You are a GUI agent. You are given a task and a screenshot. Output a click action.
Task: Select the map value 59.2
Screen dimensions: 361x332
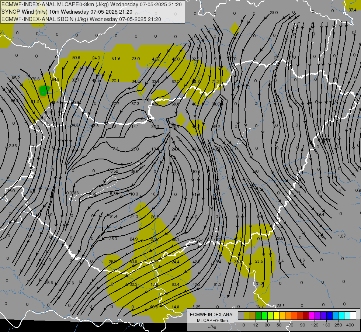[x=216, y=127]
